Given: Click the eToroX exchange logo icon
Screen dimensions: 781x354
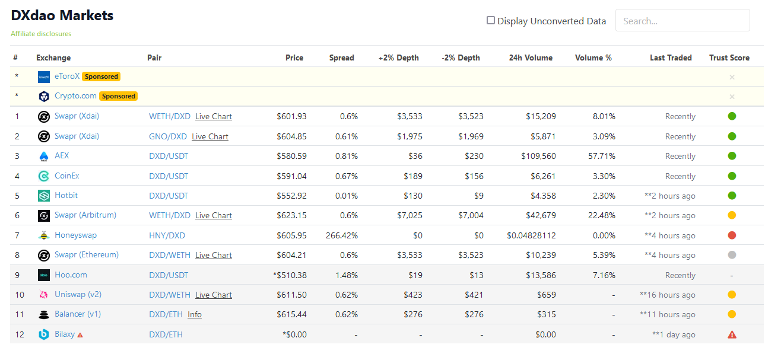Looking at the screenshot, I should coord(43,76).
